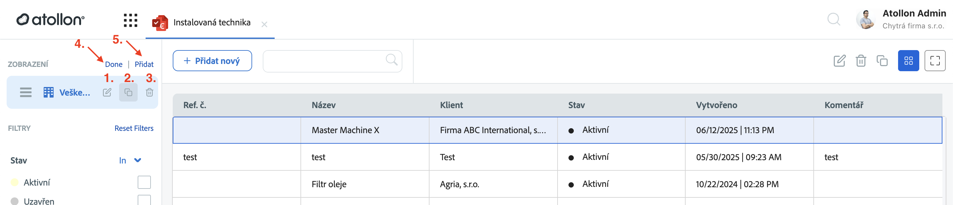953x205 pixels.
Task: Click the Reset Filters link
Action: (x=134, y=128)
